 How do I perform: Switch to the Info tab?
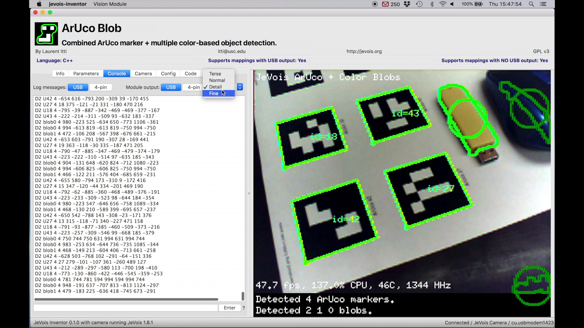[x=60, y=73]
